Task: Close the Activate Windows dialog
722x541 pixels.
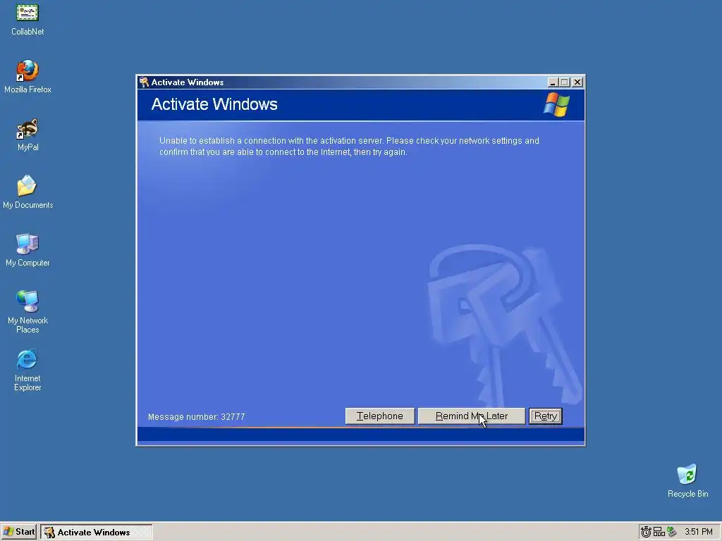Action: [x=577, y=82]
